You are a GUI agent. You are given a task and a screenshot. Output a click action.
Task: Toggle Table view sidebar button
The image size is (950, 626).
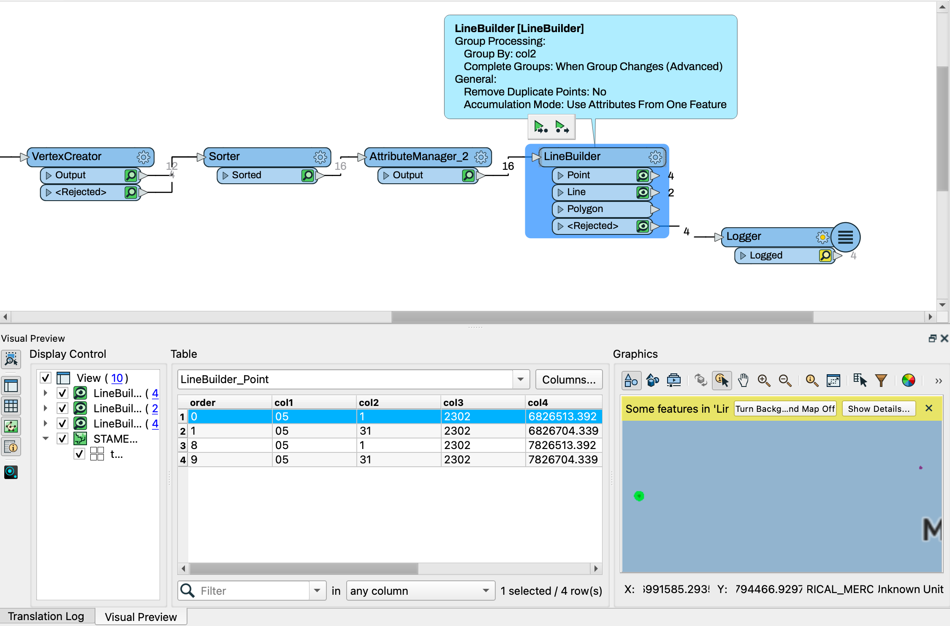tap(11, 406)
